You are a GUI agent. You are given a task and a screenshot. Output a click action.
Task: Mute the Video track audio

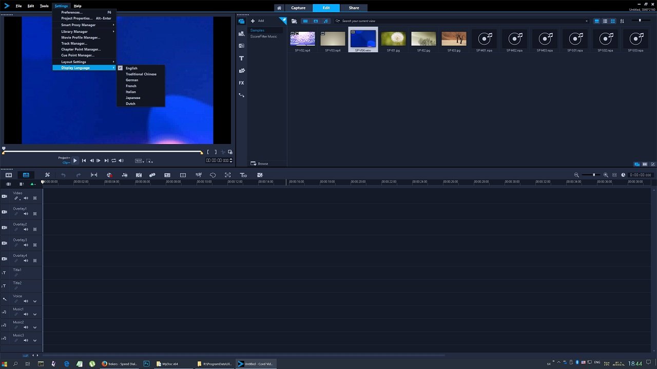tap(26, 198)
